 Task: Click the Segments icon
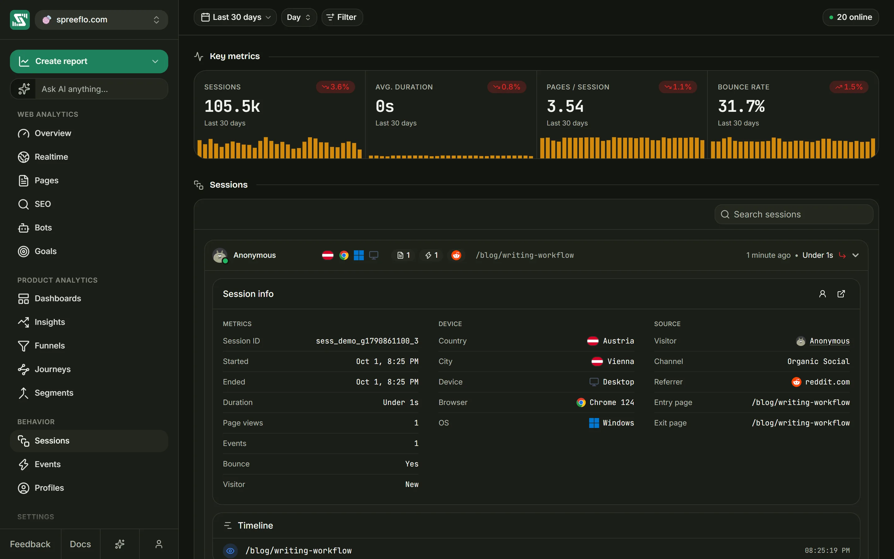[23, 393]
